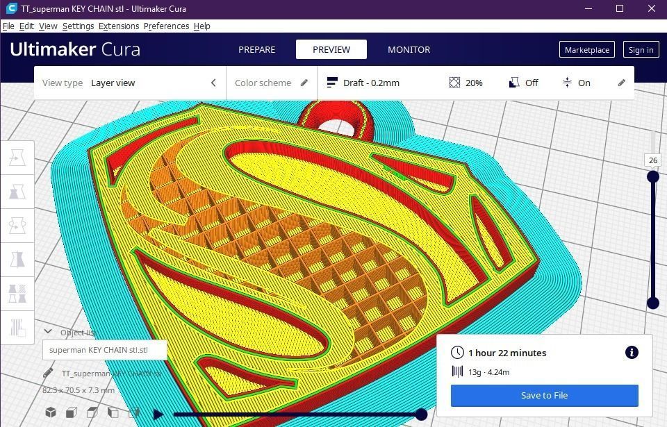Open the Help menu

click(201, 26)
